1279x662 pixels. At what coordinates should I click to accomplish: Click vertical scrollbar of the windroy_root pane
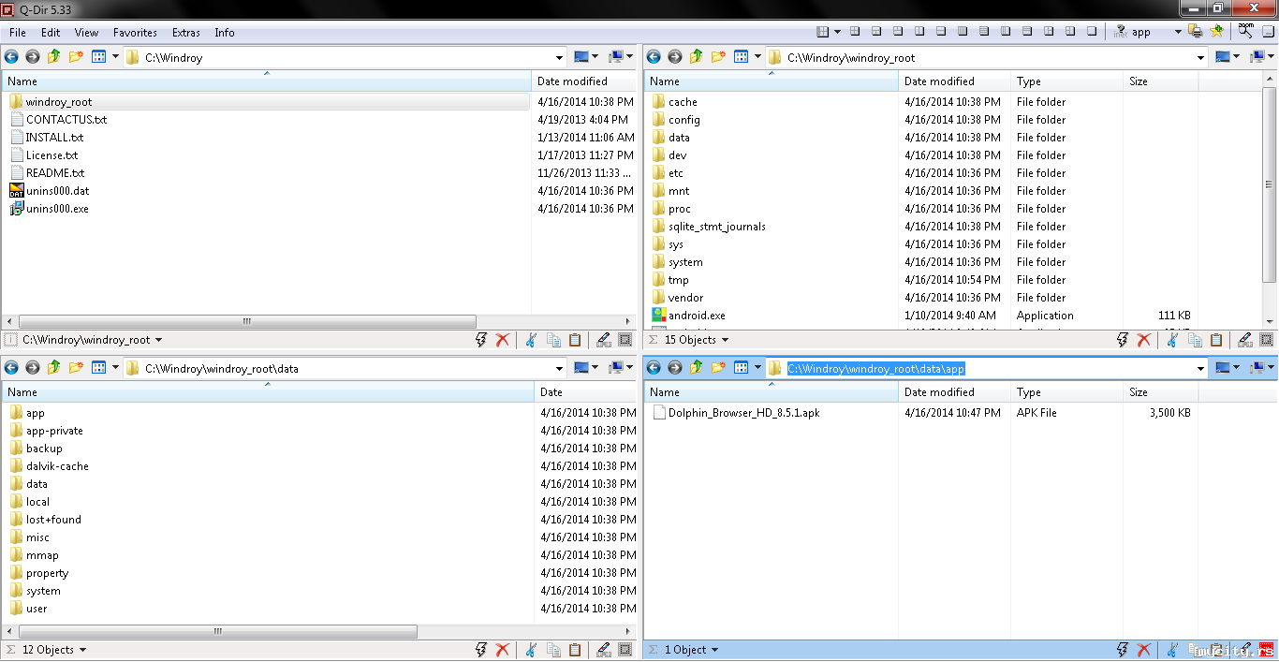1270,185
